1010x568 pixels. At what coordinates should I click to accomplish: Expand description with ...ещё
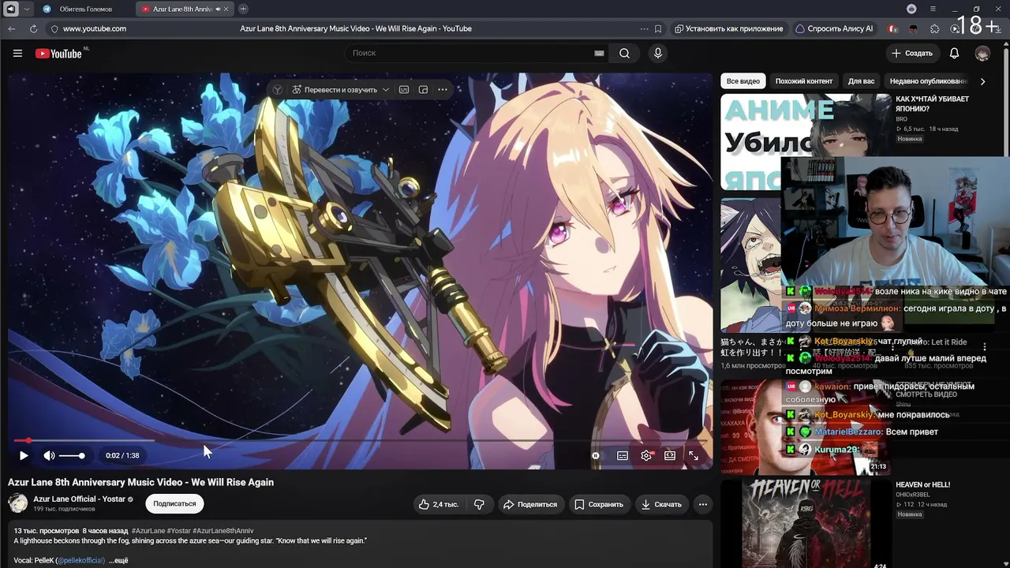pyautogui.click(x=118, y=560)
